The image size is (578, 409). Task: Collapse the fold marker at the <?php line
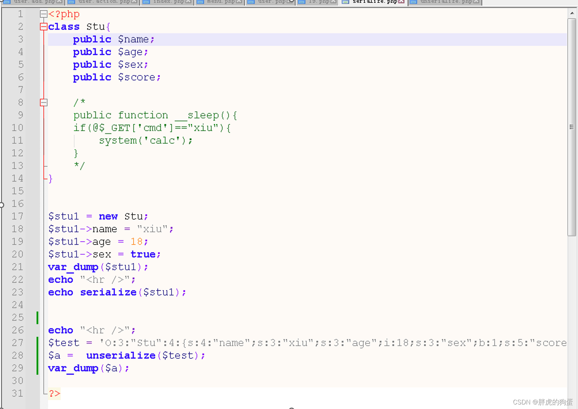click(44, 14)
